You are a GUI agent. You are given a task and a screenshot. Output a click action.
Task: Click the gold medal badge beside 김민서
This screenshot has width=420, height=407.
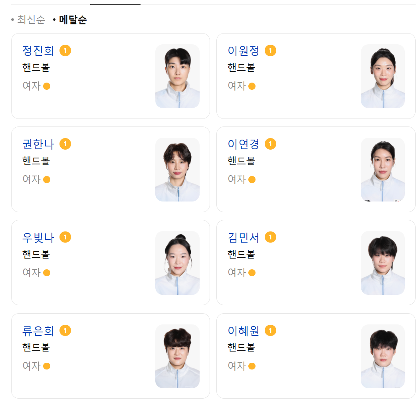(x=270, y=237)
